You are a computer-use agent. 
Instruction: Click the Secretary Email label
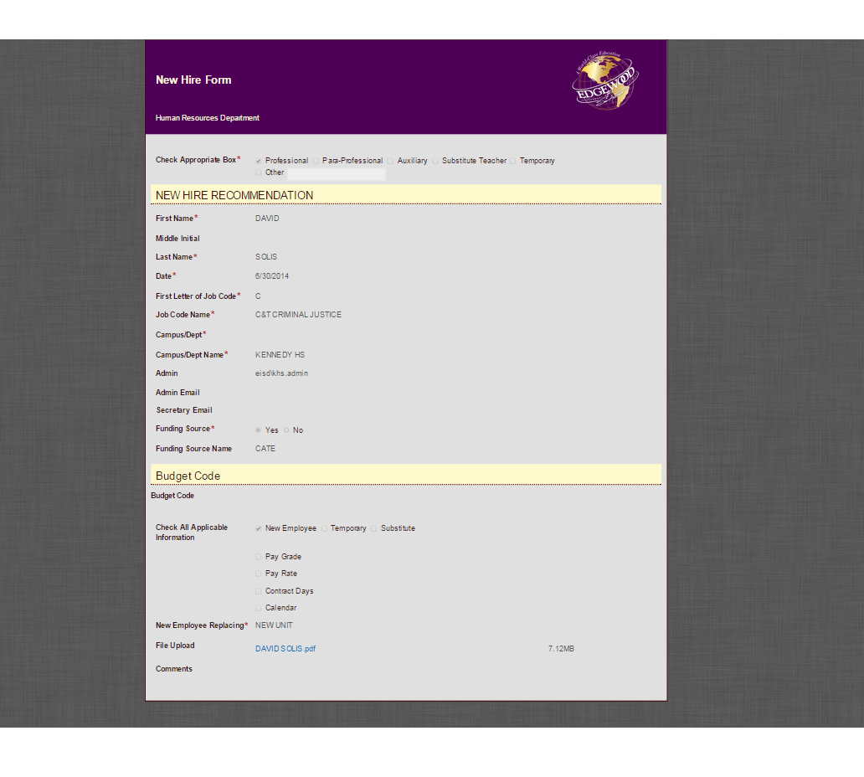184,410
